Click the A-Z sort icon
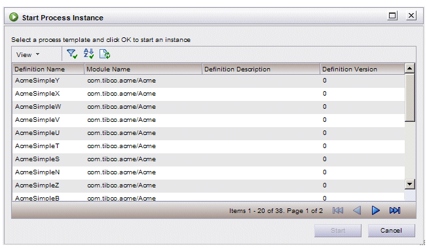Screen dimensions: 427x251 coord(88,54)
